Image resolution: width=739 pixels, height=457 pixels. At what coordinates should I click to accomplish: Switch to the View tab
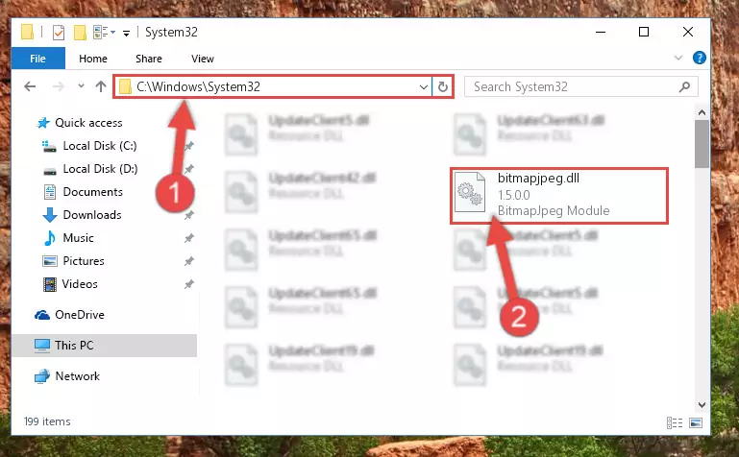pos(202,59)
